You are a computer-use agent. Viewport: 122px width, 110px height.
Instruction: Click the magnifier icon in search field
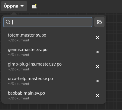(8, 22)
